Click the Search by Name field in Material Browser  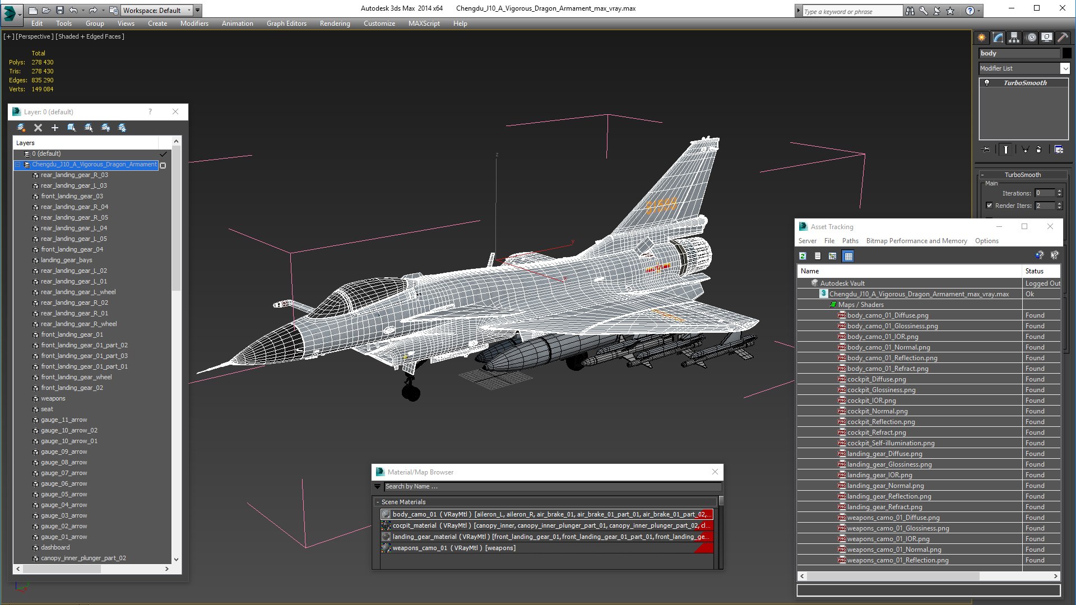[553, 487]
